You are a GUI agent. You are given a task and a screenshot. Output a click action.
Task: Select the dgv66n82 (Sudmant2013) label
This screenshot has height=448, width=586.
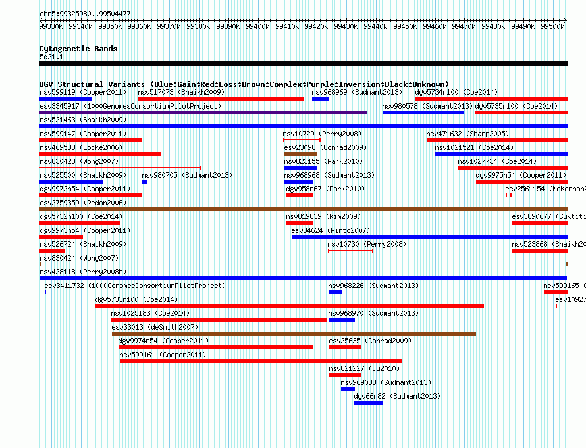point(397,396)
